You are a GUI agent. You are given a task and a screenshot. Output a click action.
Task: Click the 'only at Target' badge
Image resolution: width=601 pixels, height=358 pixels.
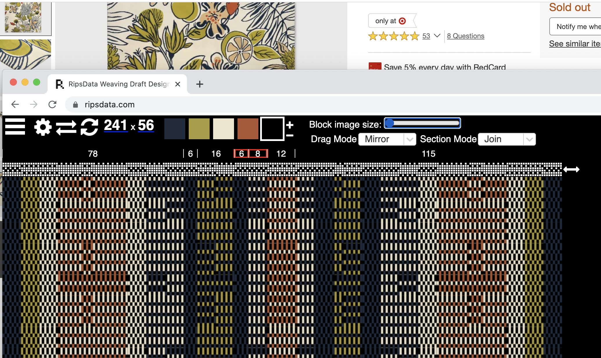[392, 21]
